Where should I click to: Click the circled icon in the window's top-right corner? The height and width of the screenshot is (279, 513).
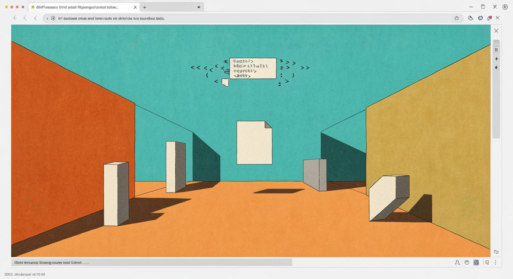tap(505, 7)
